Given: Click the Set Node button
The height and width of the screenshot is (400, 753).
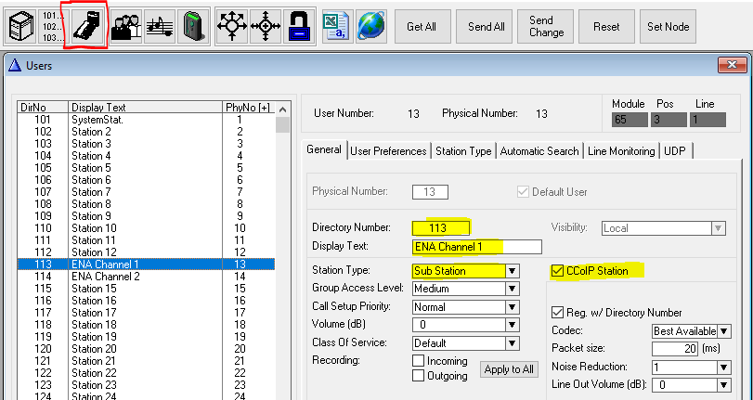Looking at the screenshot, I should pyautogui.click(x=668, y=26).
